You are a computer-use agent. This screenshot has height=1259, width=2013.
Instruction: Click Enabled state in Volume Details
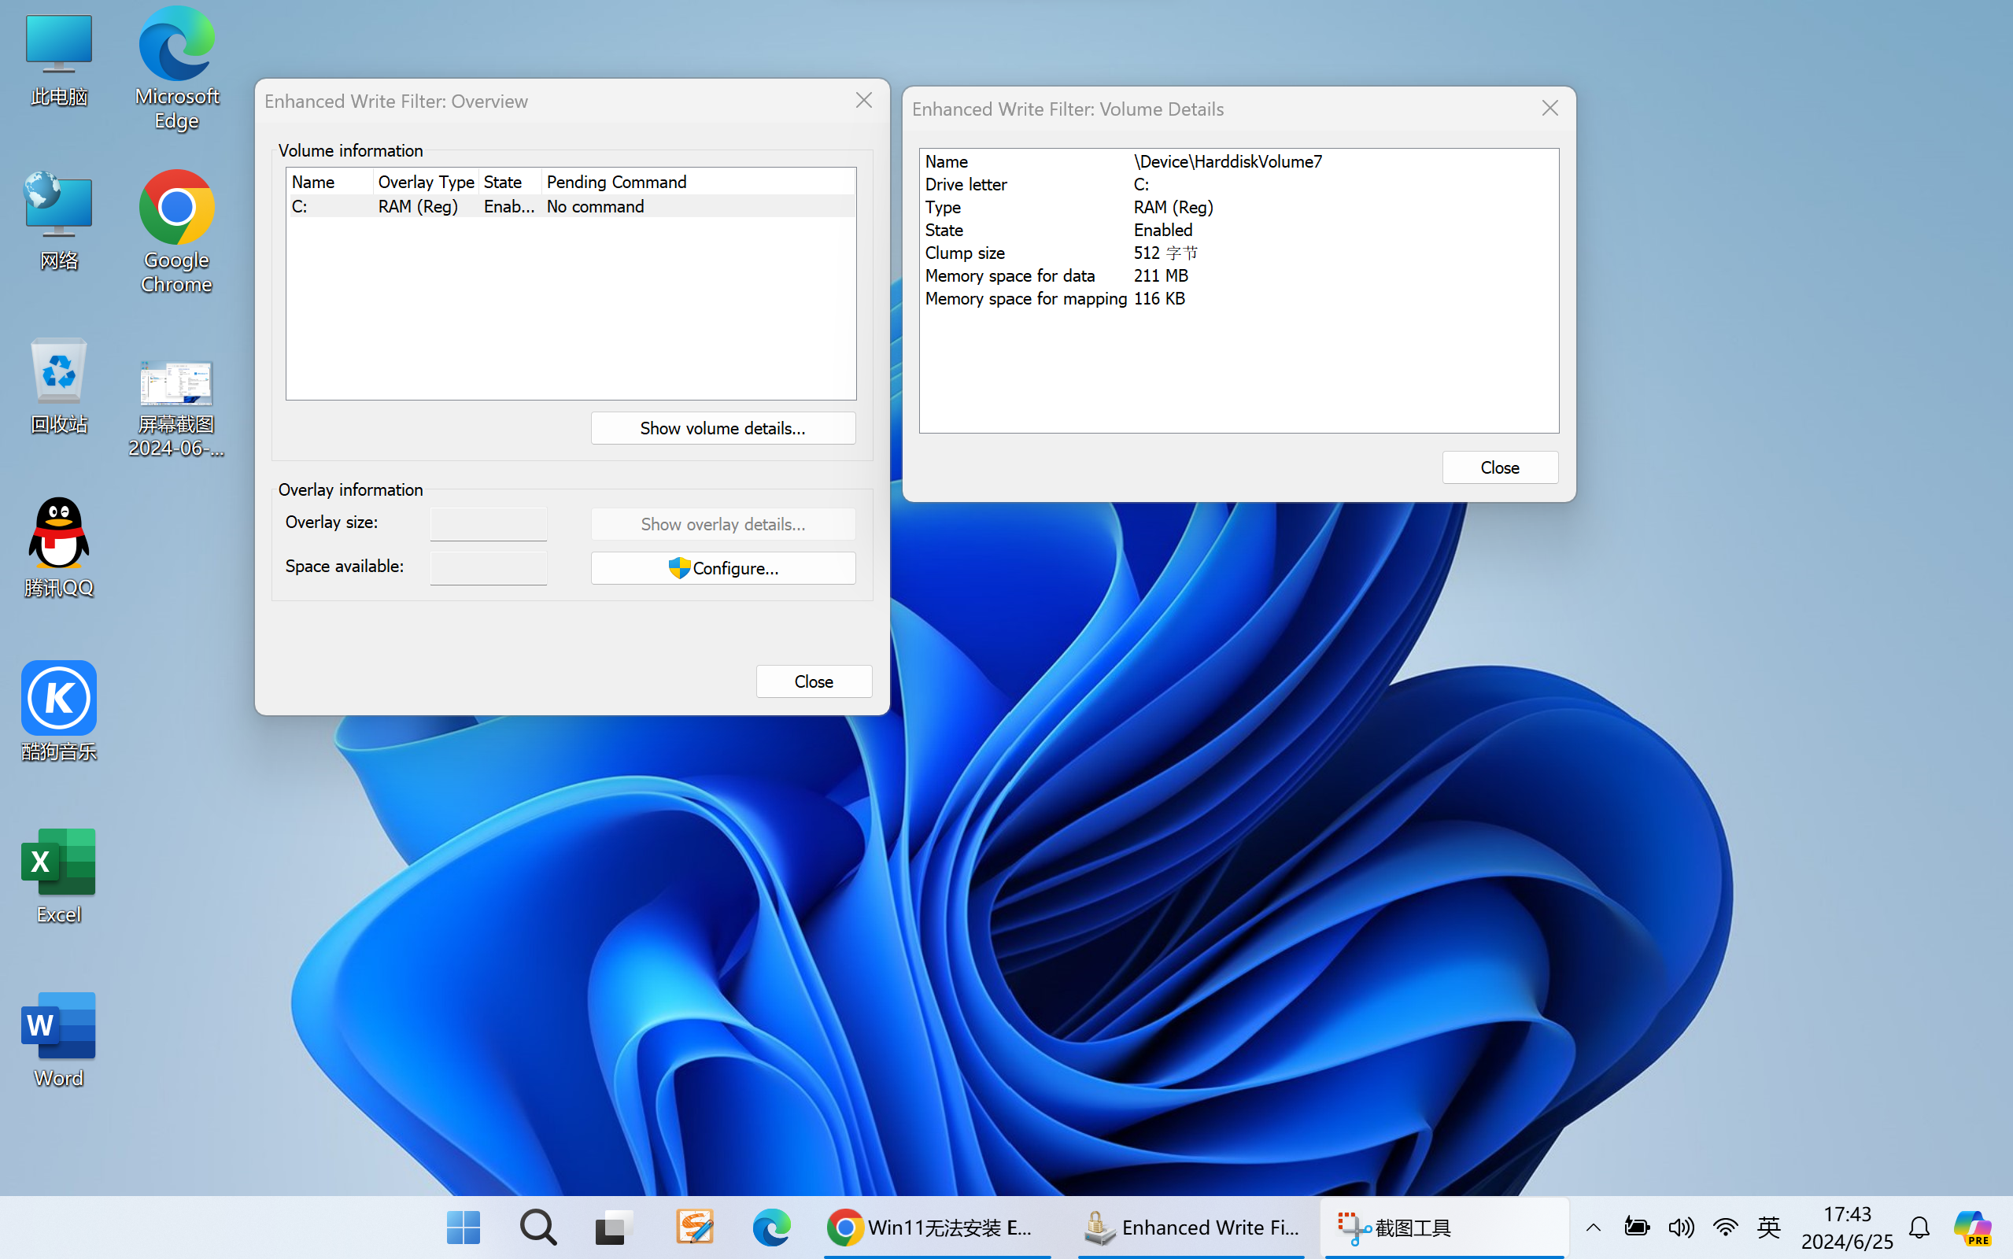coord(1163,230)
